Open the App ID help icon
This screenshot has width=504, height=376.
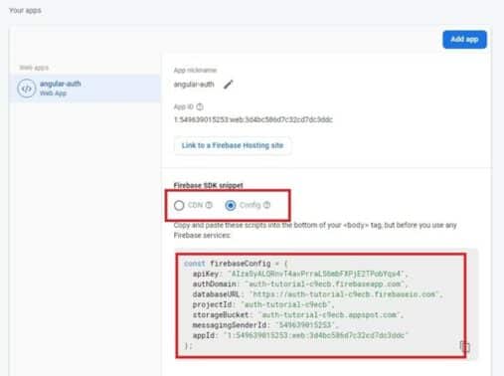(x=200, y=106)
